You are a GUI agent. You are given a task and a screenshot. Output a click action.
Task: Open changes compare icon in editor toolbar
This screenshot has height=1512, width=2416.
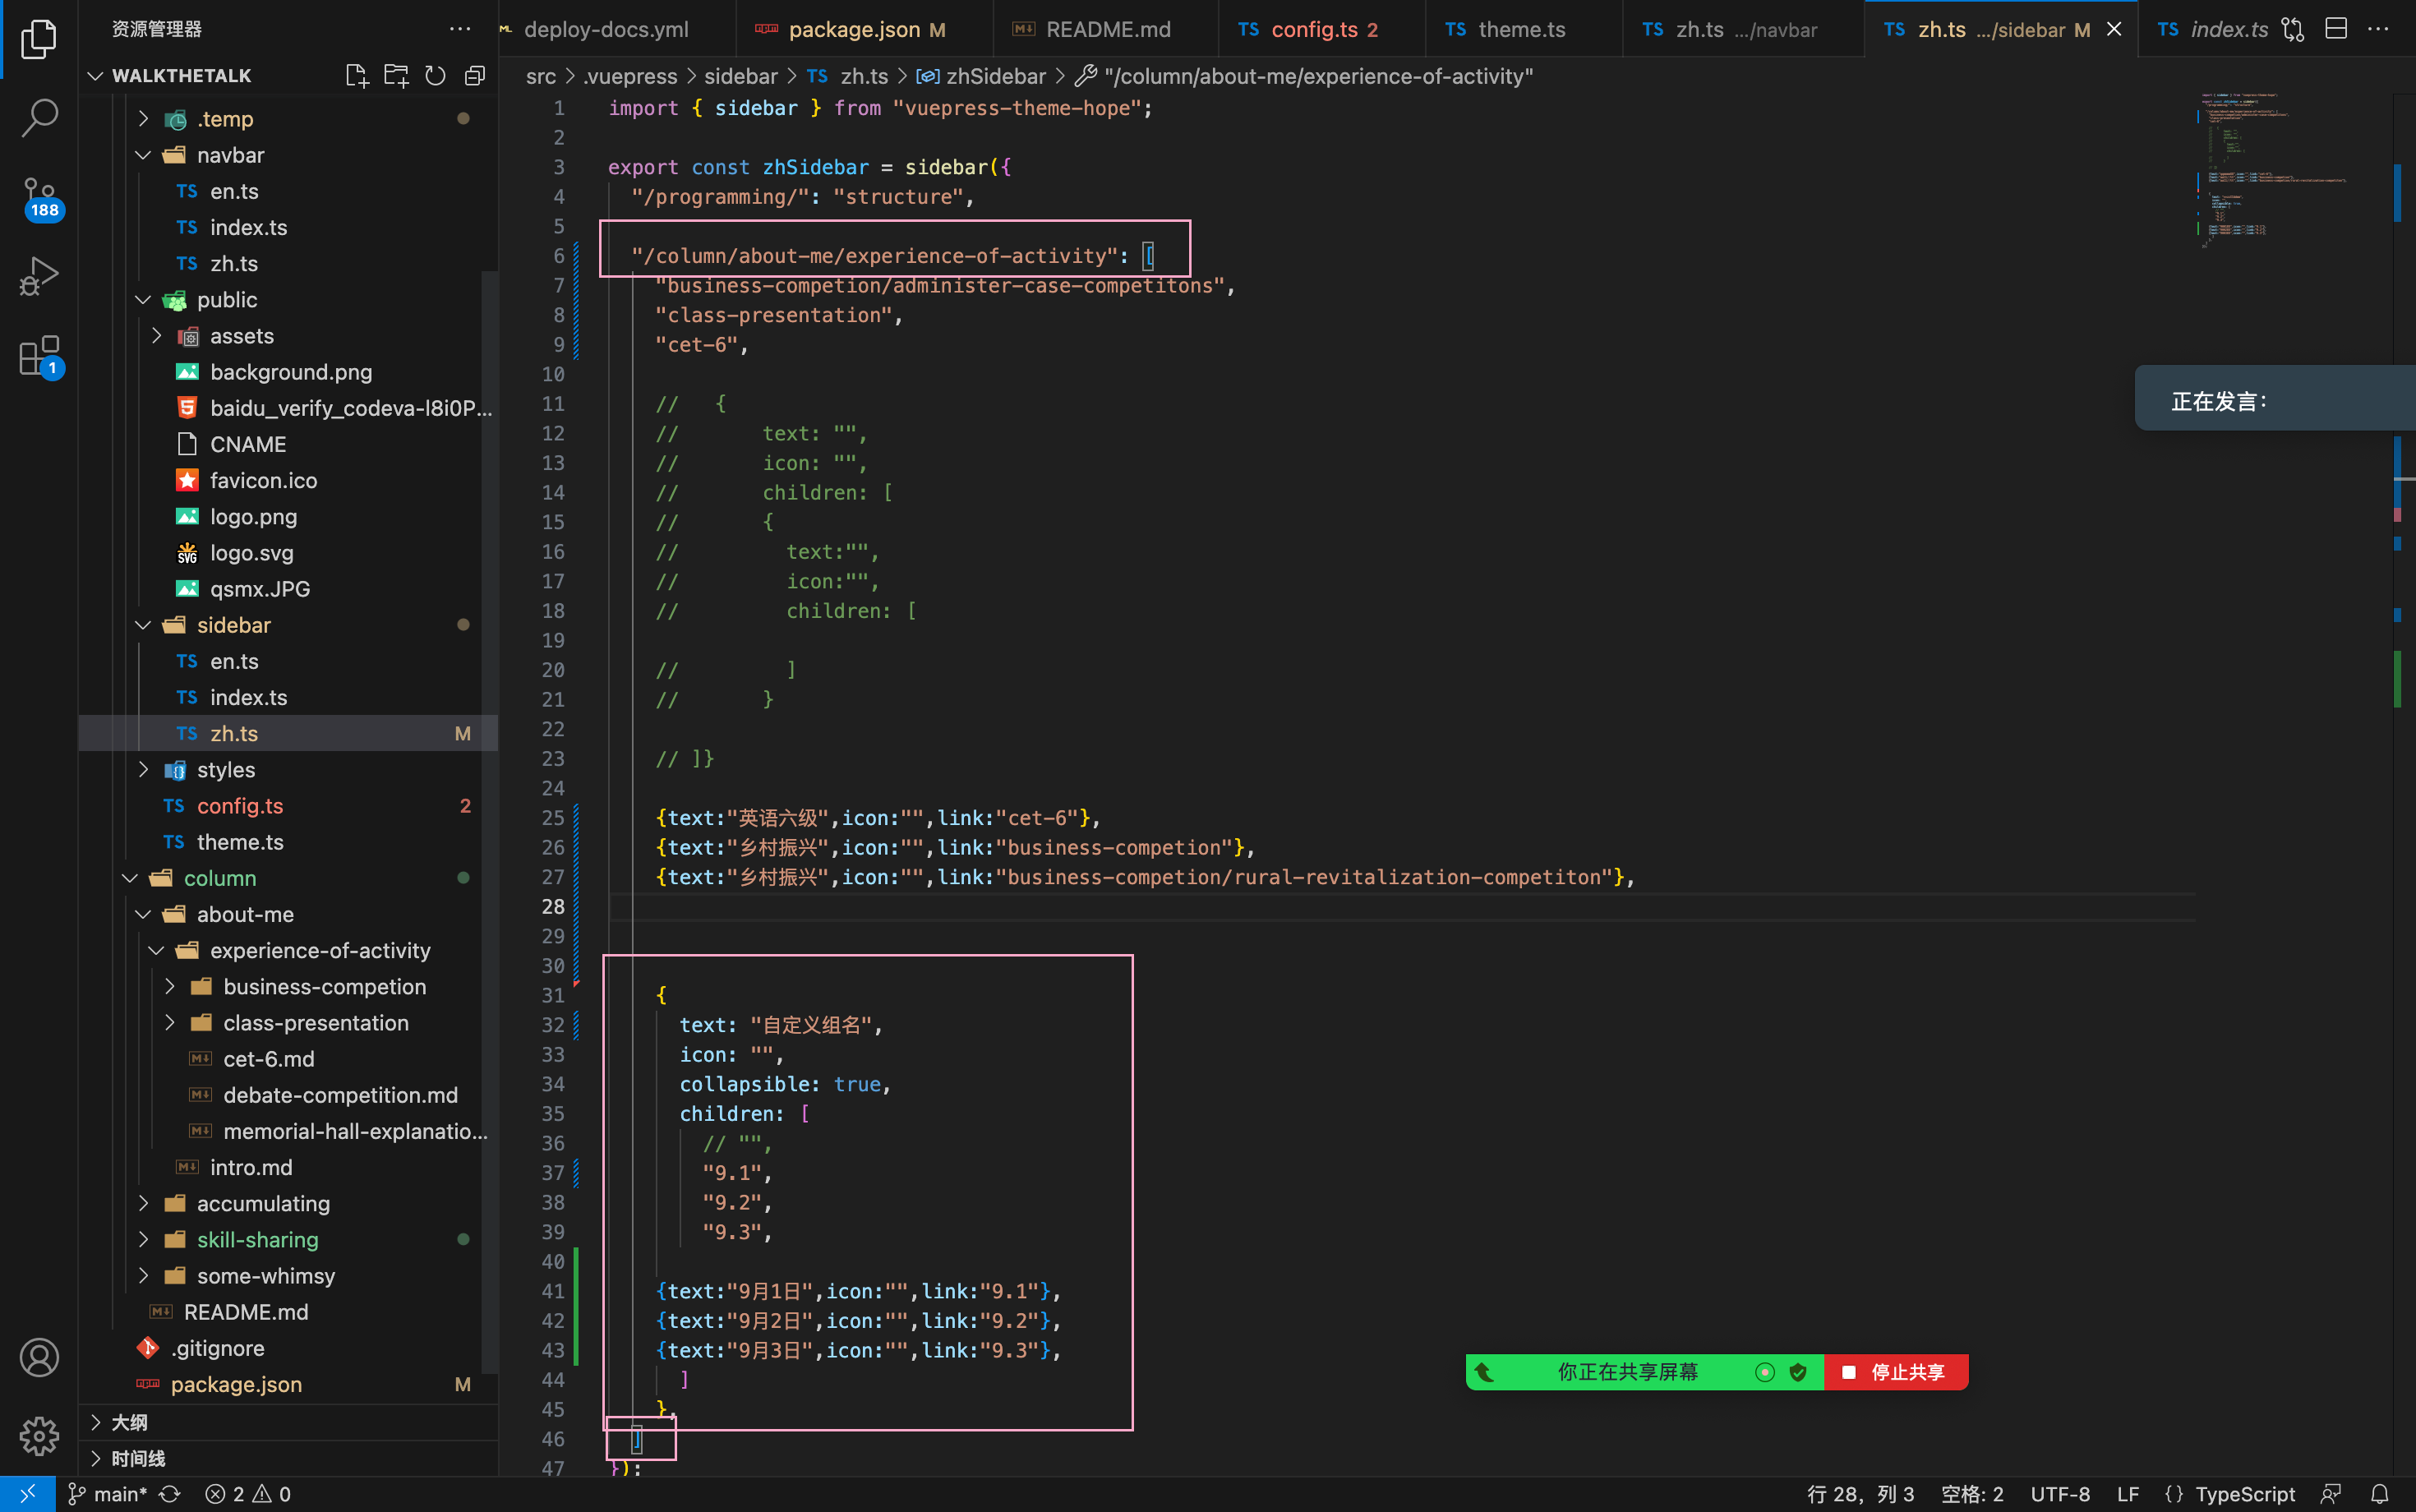2293,29
